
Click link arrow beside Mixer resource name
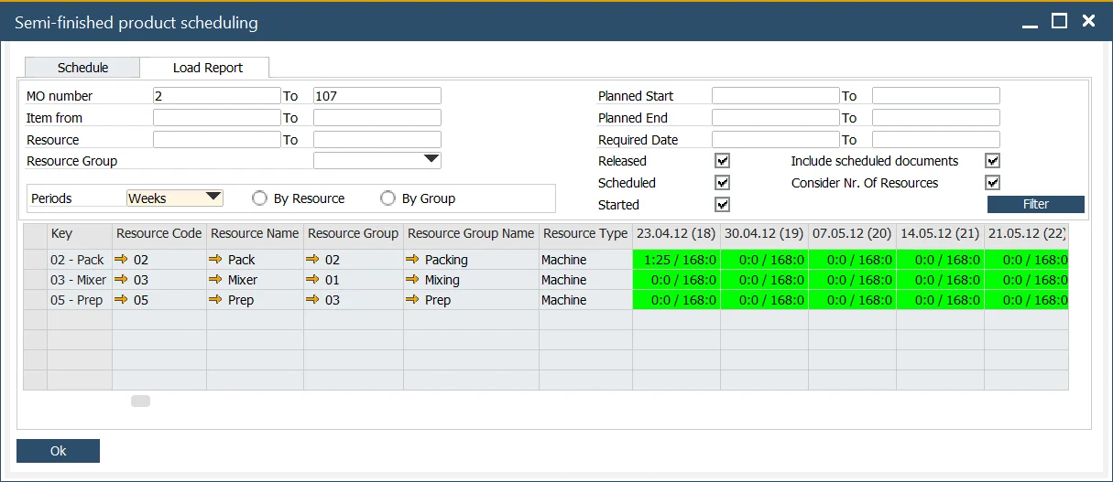(215, 280)
